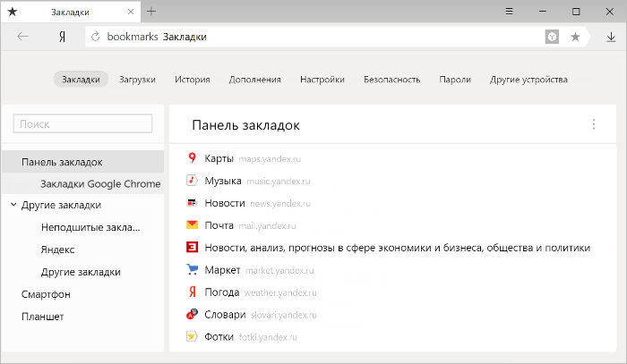The height and width of the screenshot is (364, 627).
Task: Click the bookmark star in address bar
Action: click(x=575, y=38)
